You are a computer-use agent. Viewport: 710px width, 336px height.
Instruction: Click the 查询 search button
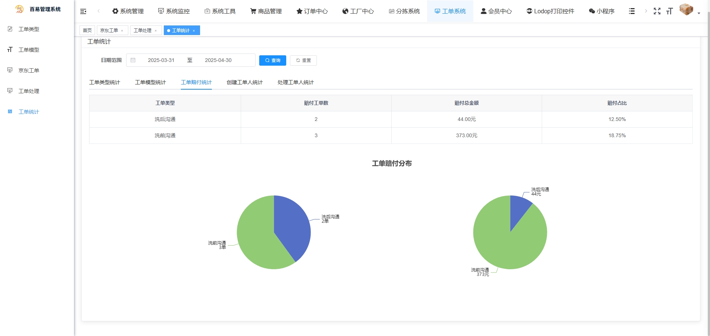[x=273, y=60]
